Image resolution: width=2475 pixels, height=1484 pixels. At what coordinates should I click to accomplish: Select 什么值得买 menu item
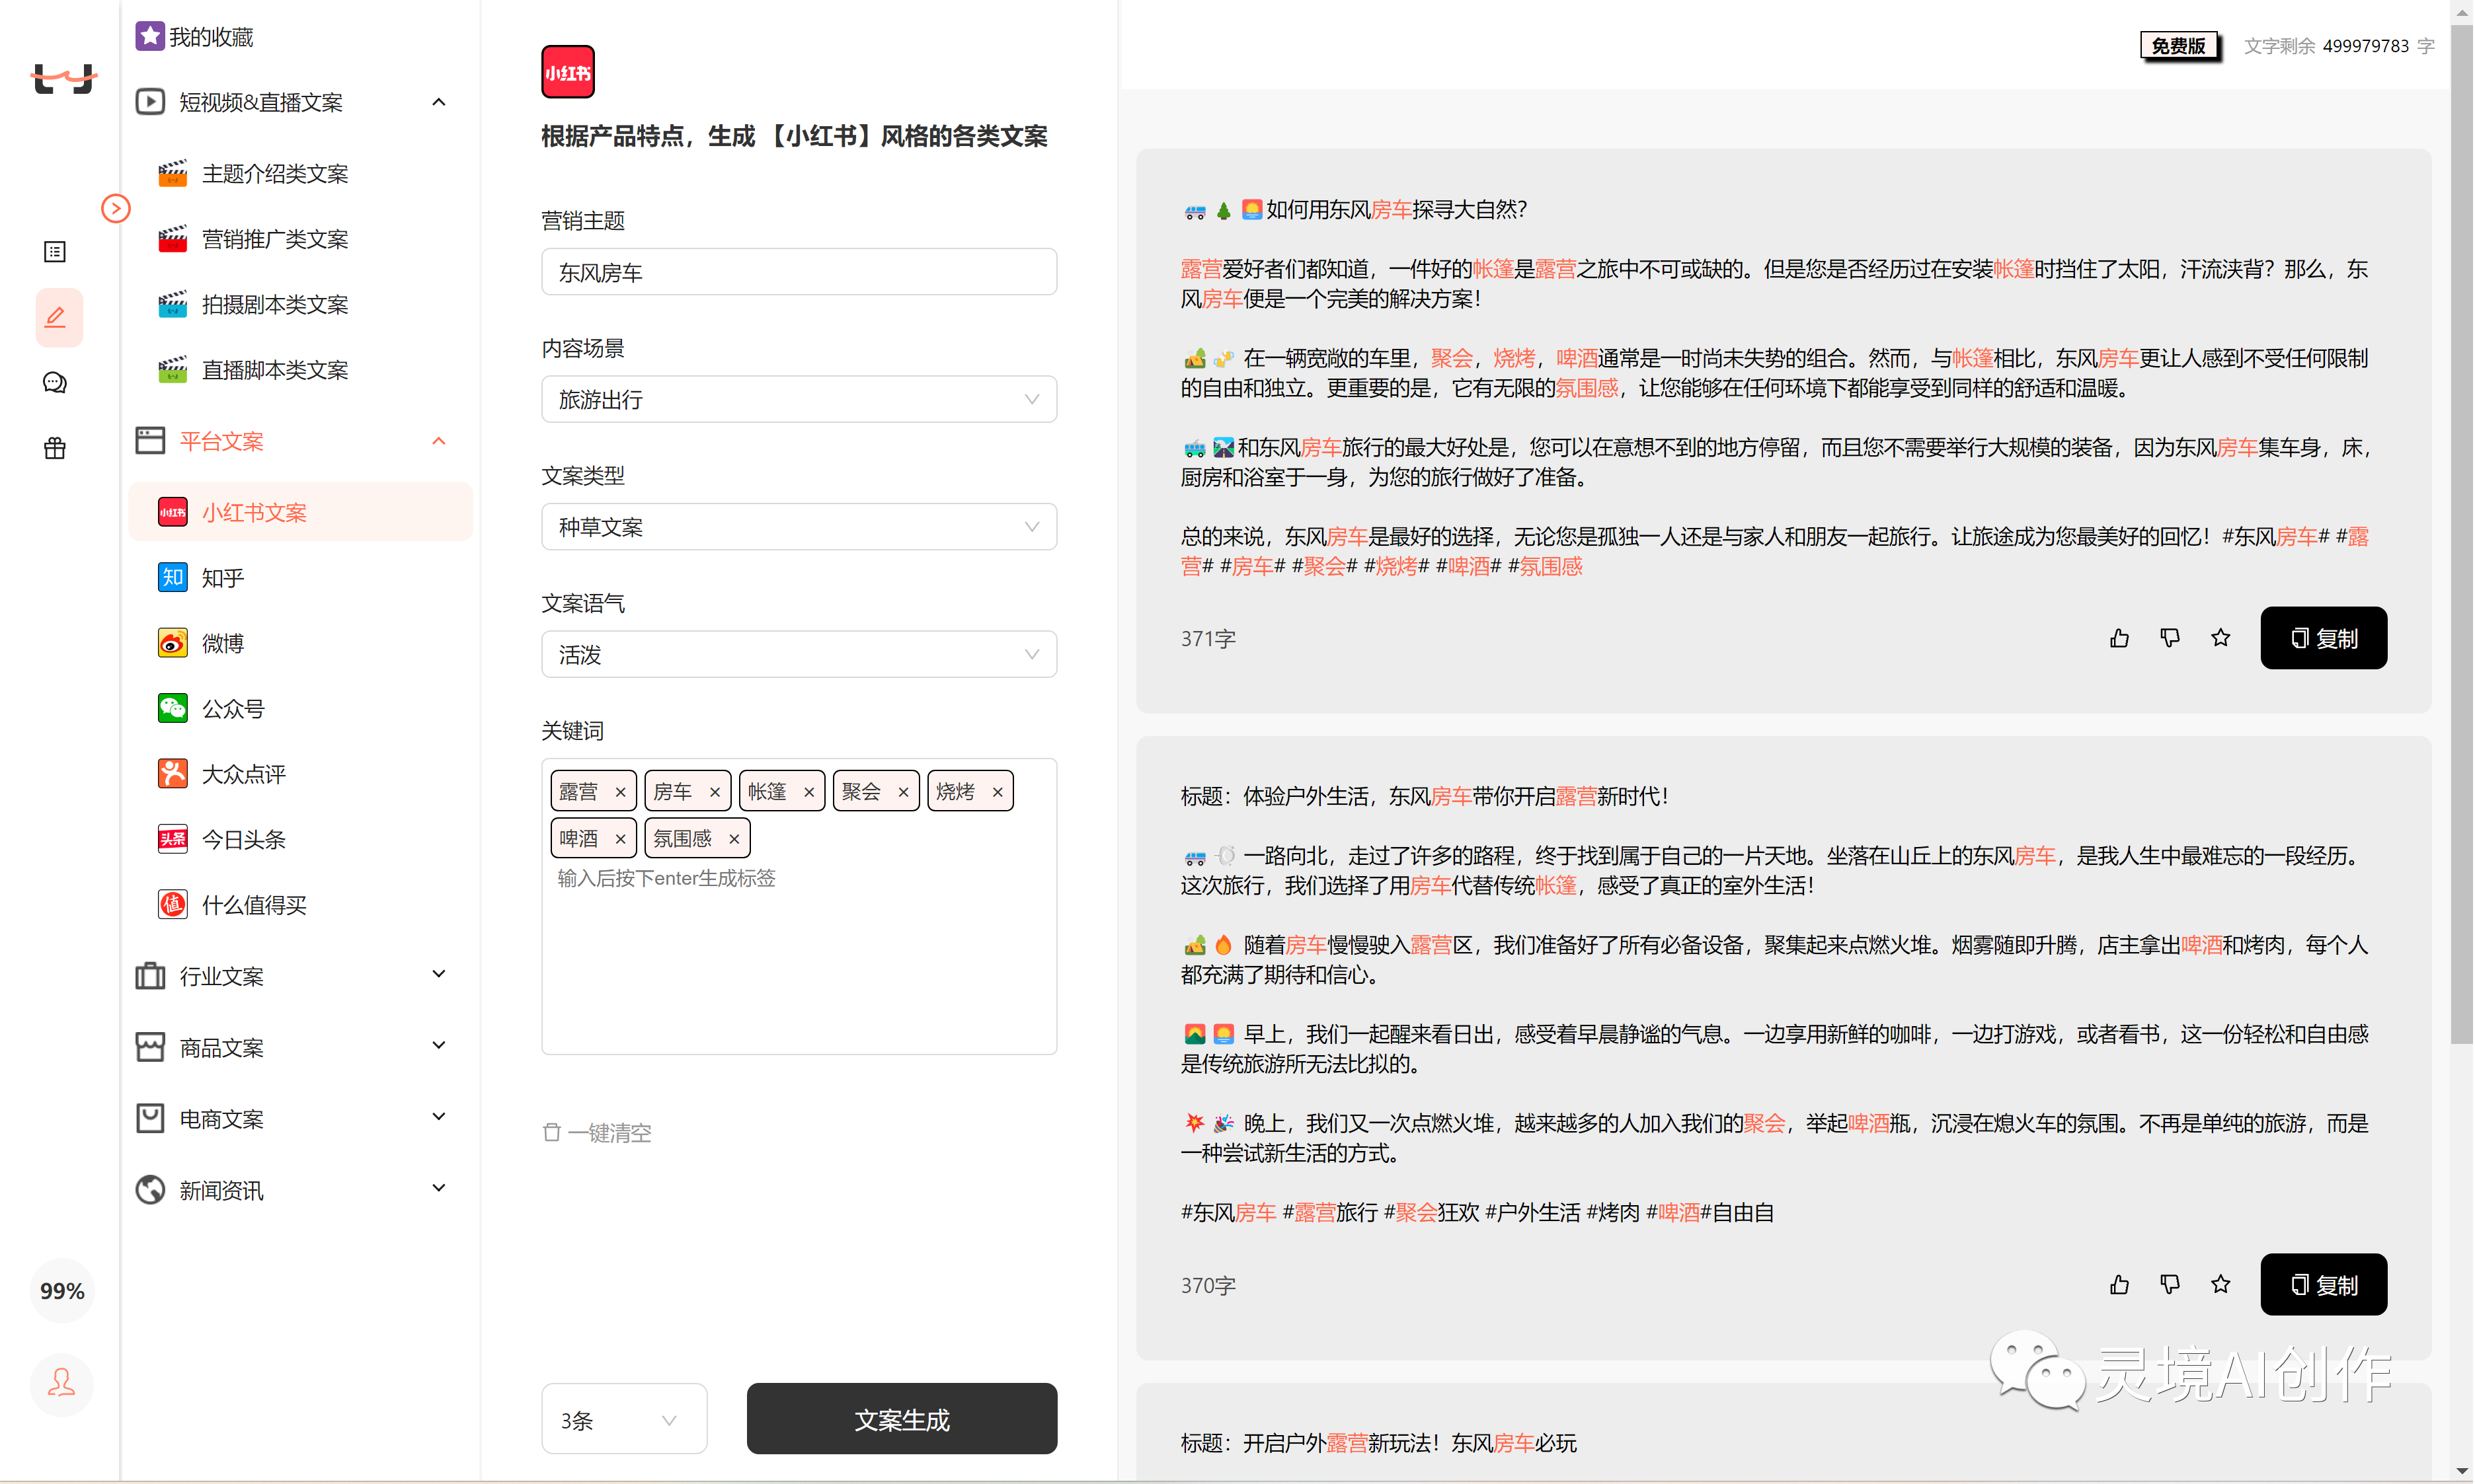[x=300, y=905]
